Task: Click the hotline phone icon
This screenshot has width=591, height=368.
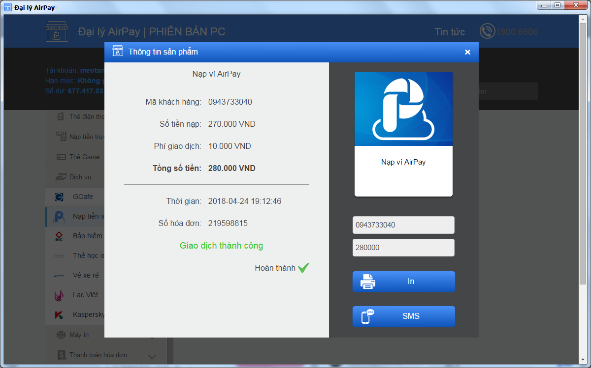Action: tap(487, 31)
